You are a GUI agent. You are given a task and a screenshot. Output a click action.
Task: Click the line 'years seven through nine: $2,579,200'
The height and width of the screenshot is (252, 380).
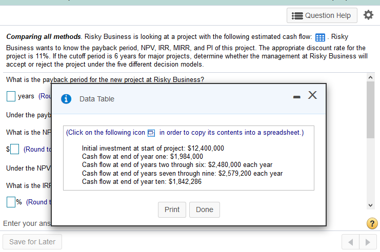(x=182, y=173)
